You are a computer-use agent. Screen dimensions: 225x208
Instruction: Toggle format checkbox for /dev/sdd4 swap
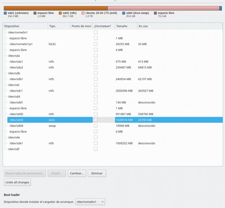pyautogui.click(x=96, y=126)
